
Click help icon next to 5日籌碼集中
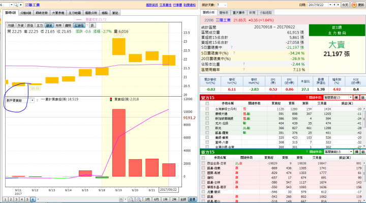click(232, 47)
